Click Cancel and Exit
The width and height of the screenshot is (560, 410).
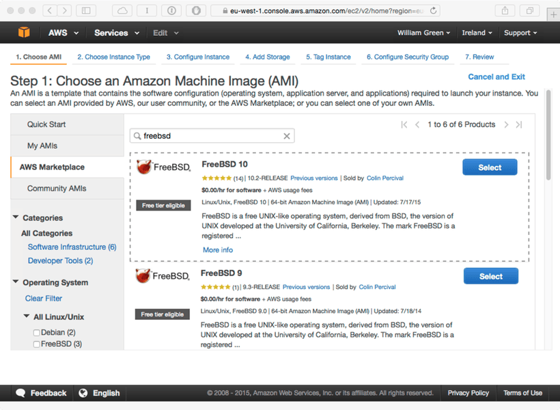(x=496, y=77)
